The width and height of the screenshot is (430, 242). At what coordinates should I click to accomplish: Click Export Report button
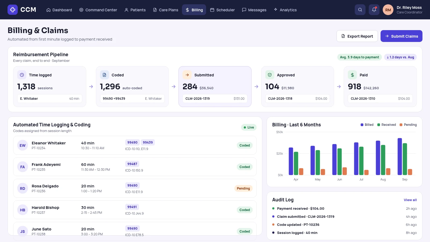pyautogui.click(x=357, y=36)
